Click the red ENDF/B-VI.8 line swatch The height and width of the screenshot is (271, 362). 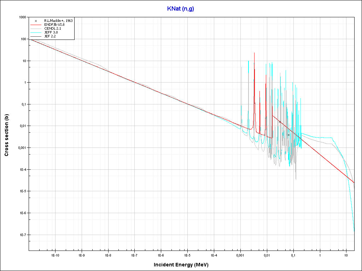pyautogui.click(x=36, y=25)
